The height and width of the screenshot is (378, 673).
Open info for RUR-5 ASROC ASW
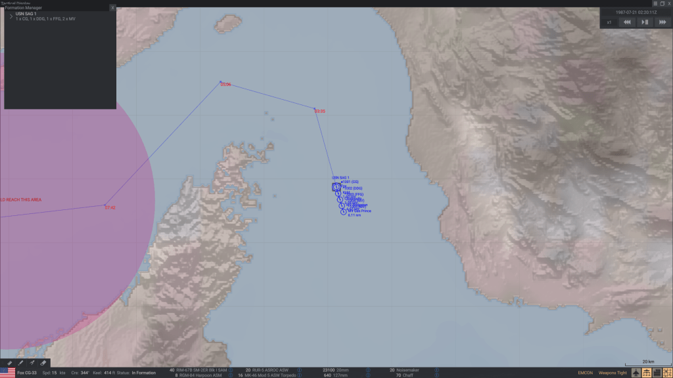[x=298, y=370]
